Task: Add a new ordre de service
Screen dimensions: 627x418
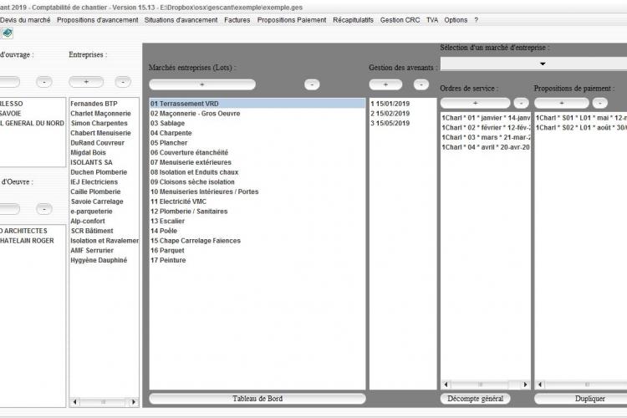Action: click(x=475, y=103)
